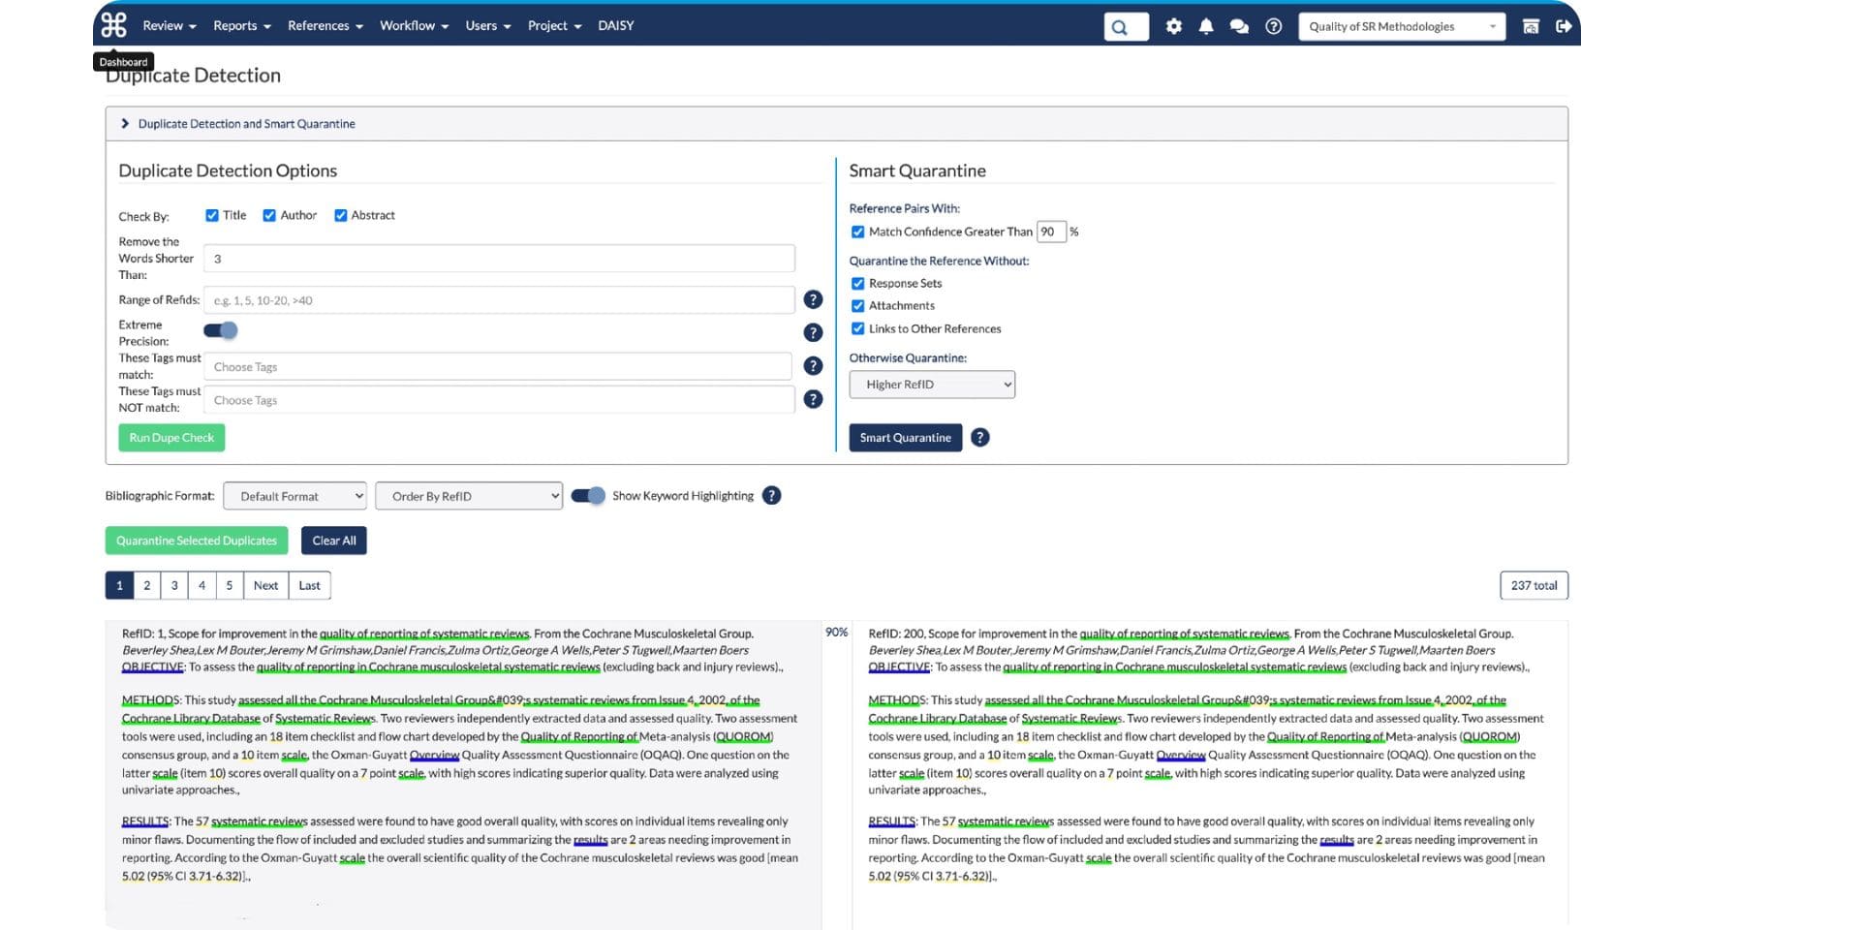This screenshot has width=1860, height=930.
Task: Open the Higher RefID dropdown
Action: point(931,385)
